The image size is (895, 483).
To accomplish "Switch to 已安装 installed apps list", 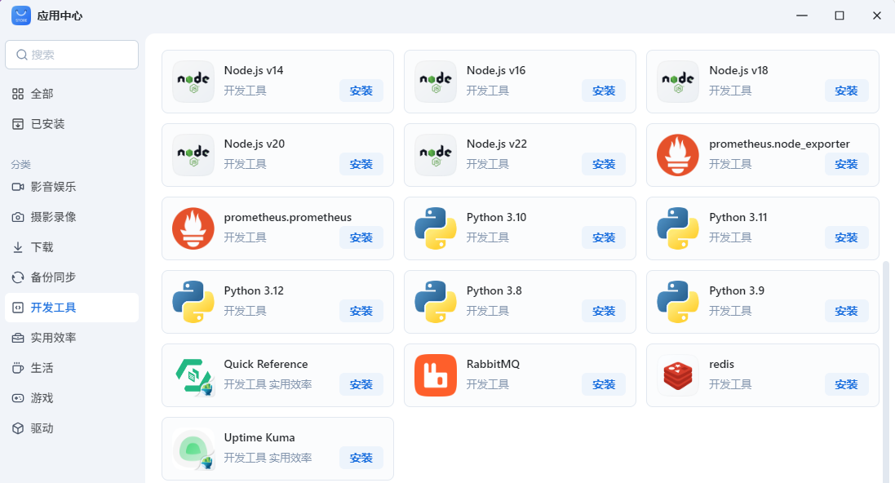I will click(x=47, y=124).
